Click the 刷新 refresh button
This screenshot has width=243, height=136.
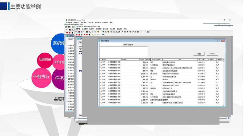coord(199,54)
